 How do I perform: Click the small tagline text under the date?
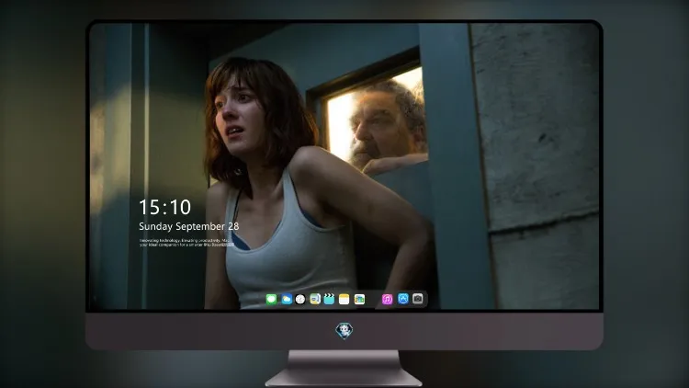click(186, 243)
